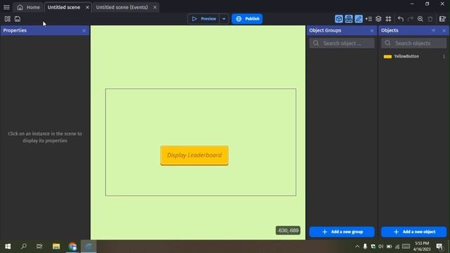This screenshot has height=253, width=450.
Task: Focus the Search object groups field
Action: point(342,43)
